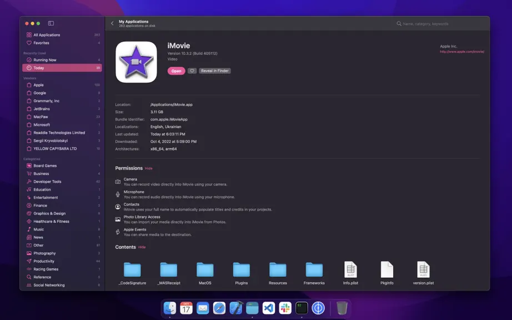This screenshot has height=320, width=512.
Task: Select the Music category
Action: tap(62, 229)
